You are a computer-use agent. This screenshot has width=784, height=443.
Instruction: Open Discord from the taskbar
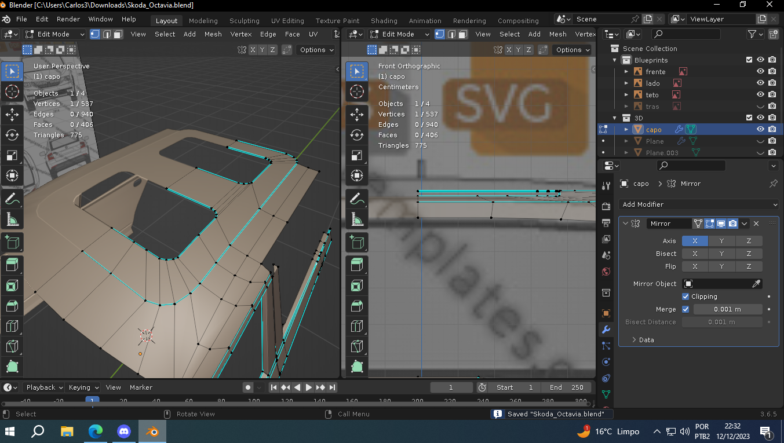(124, 431)
